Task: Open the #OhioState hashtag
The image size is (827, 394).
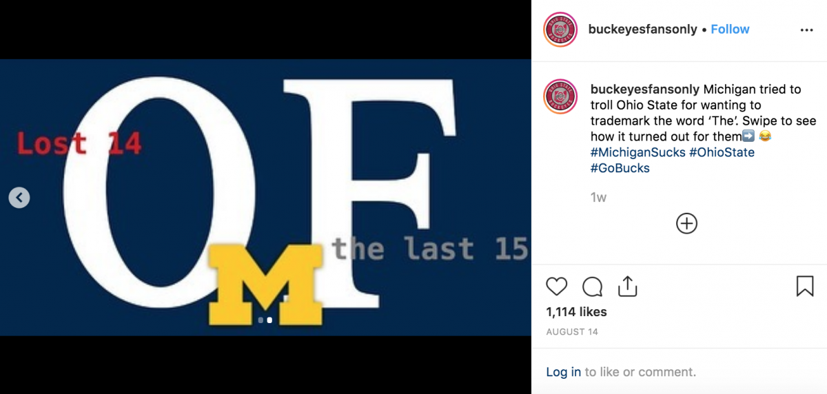Action: coord(722,152)
